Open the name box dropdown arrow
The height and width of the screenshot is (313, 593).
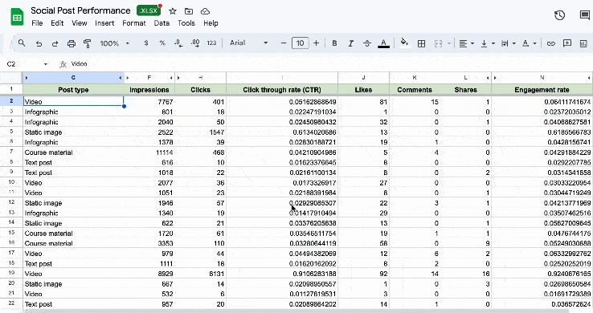coord(46,64)
